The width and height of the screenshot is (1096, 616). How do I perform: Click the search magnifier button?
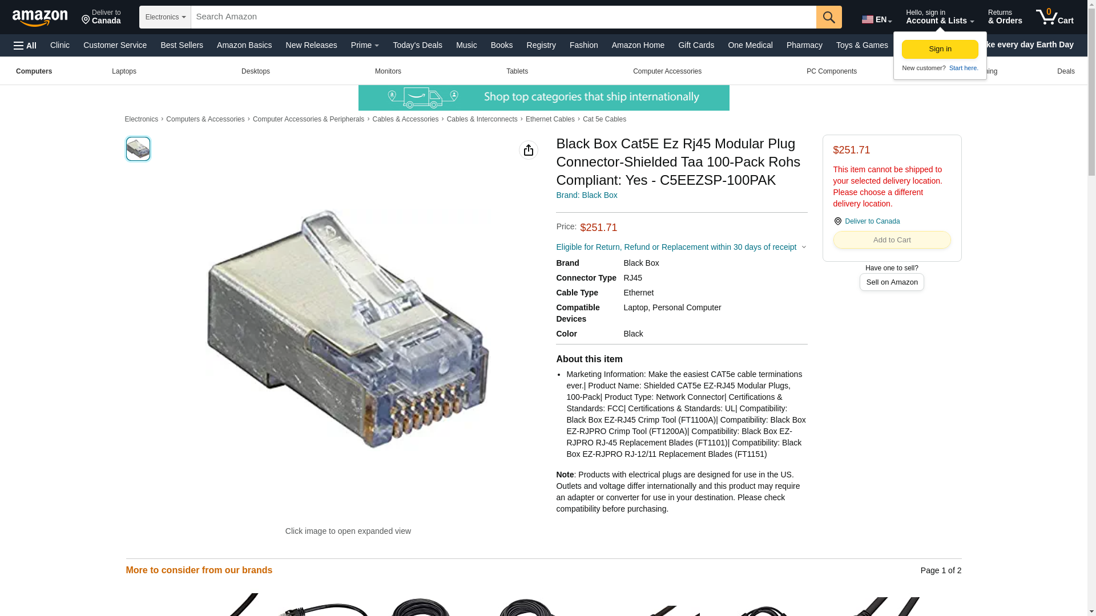click(x=829, y=17)
